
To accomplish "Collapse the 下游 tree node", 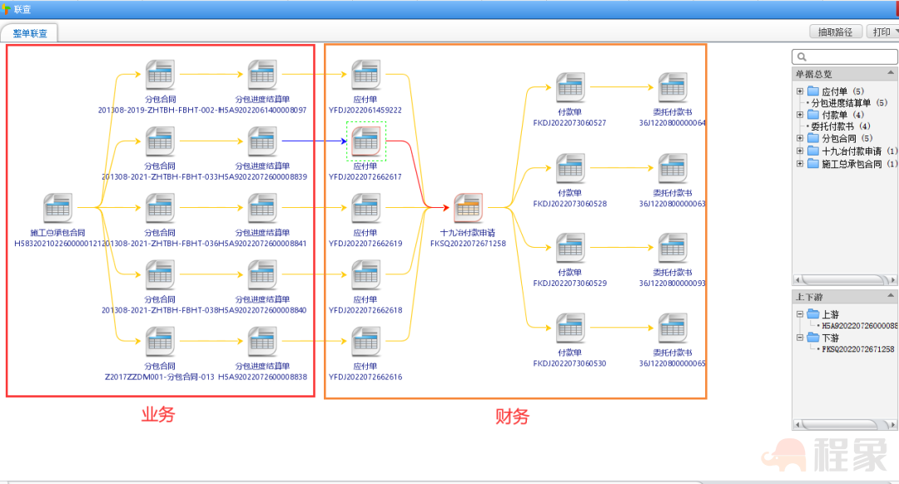I will 800,338.
